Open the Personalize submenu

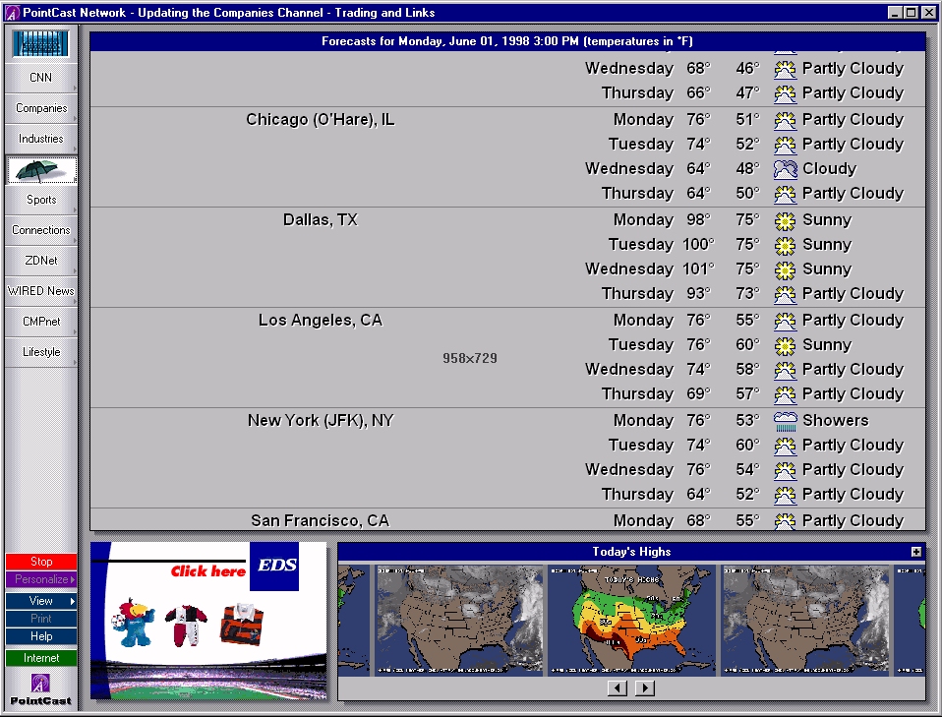(41, 580)
